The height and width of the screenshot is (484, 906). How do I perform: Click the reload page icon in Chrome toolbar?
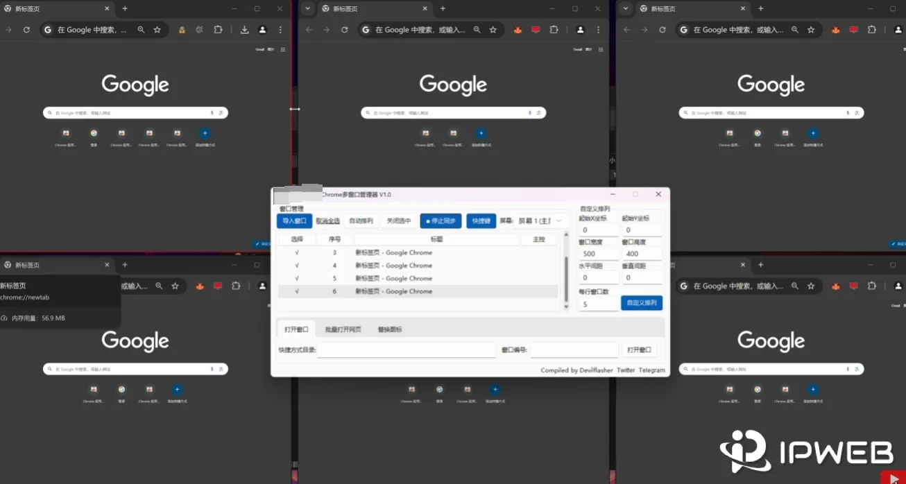26,30
